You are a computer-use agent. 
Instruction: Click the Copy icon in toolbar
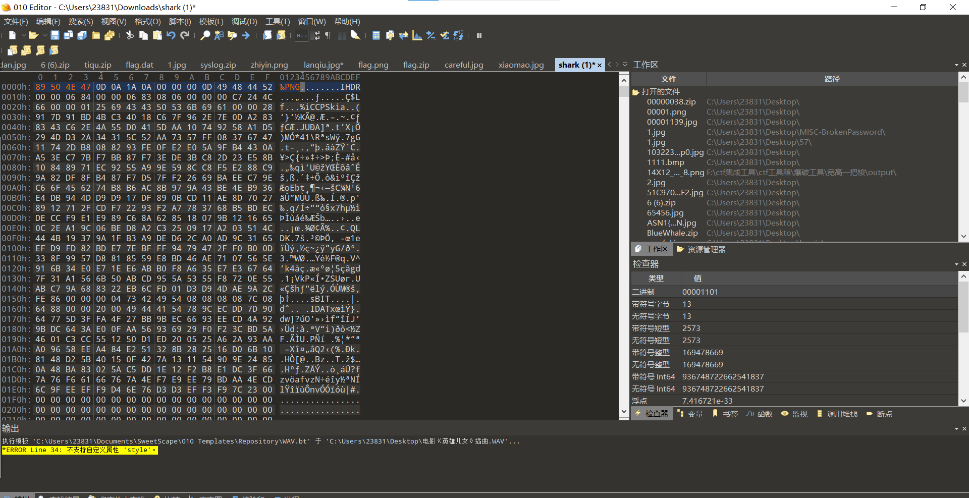tap(143, 35)
